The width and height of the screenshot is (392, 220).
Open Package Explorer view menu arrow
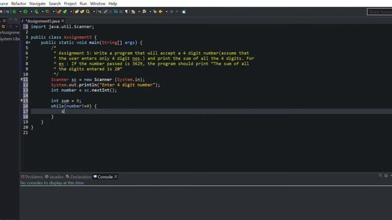click(x=17, y=26)
